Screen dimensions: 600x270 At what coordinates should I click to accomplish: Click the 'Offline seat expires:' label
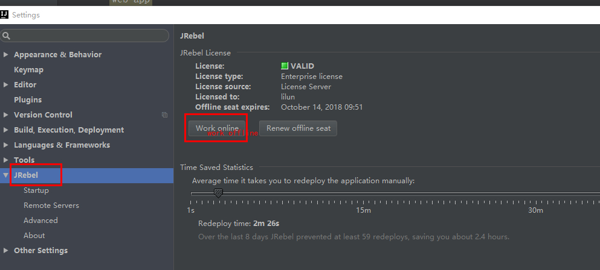click(232, 107)
